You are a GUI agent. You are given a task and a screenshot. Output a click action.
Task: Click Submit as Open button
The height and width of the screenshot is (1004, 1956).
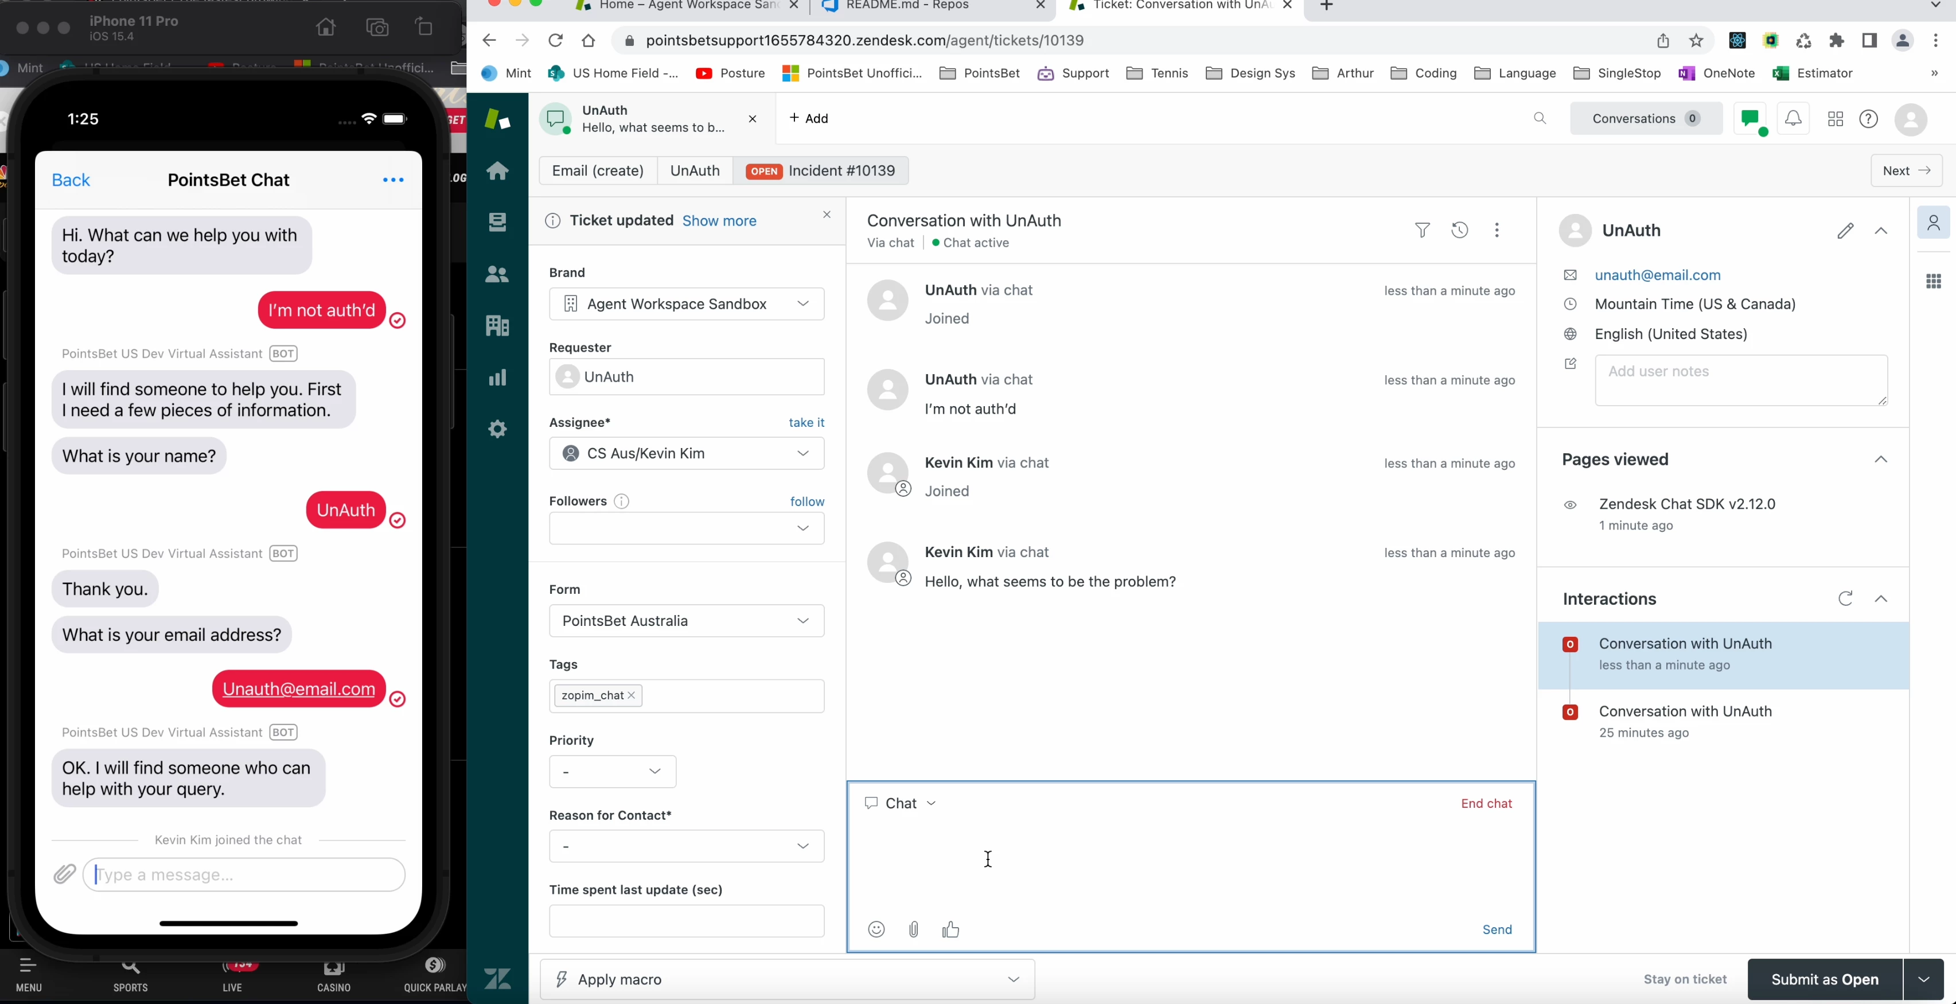pos(1824,980)
